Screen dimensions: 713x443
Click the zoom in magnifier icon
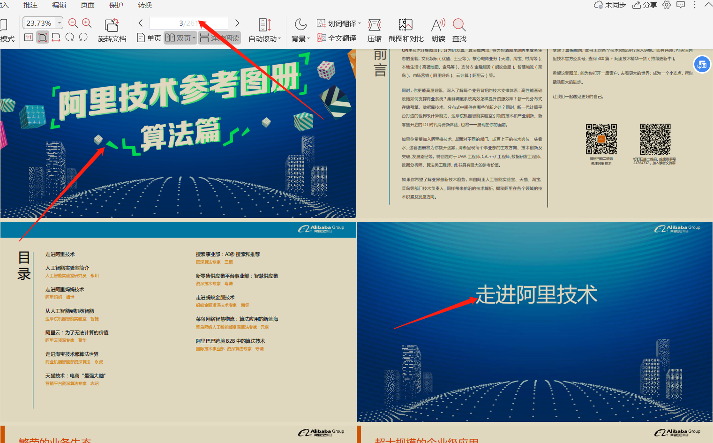(87, 23)
